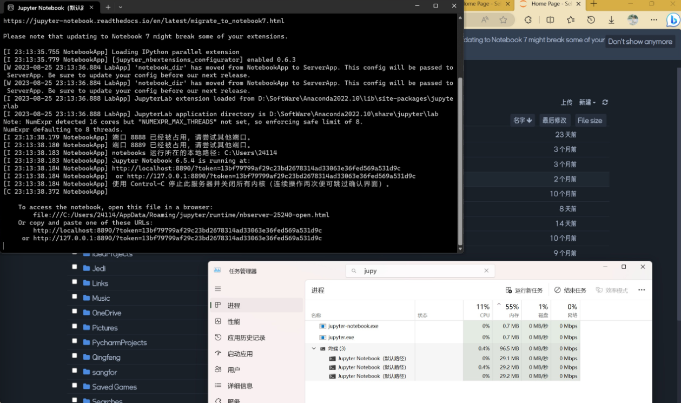Screen dimensions: 681x403
Task: Open 启动应用 section in Task Manager
Action: pos(240,354)
